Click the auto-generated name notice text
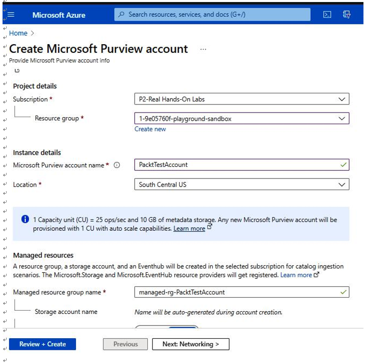Screen dimensions: 366x364 tap(209, 312)
